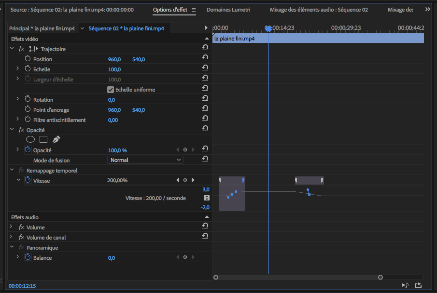Reset the Mode de fusion parameter

pyautogui.click(x=205, y=159)
